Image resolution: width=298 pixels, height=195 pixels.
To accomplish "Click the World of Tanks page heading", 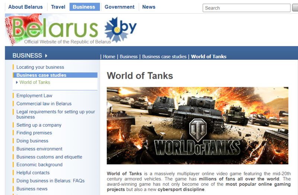I will tap(140, 76).
